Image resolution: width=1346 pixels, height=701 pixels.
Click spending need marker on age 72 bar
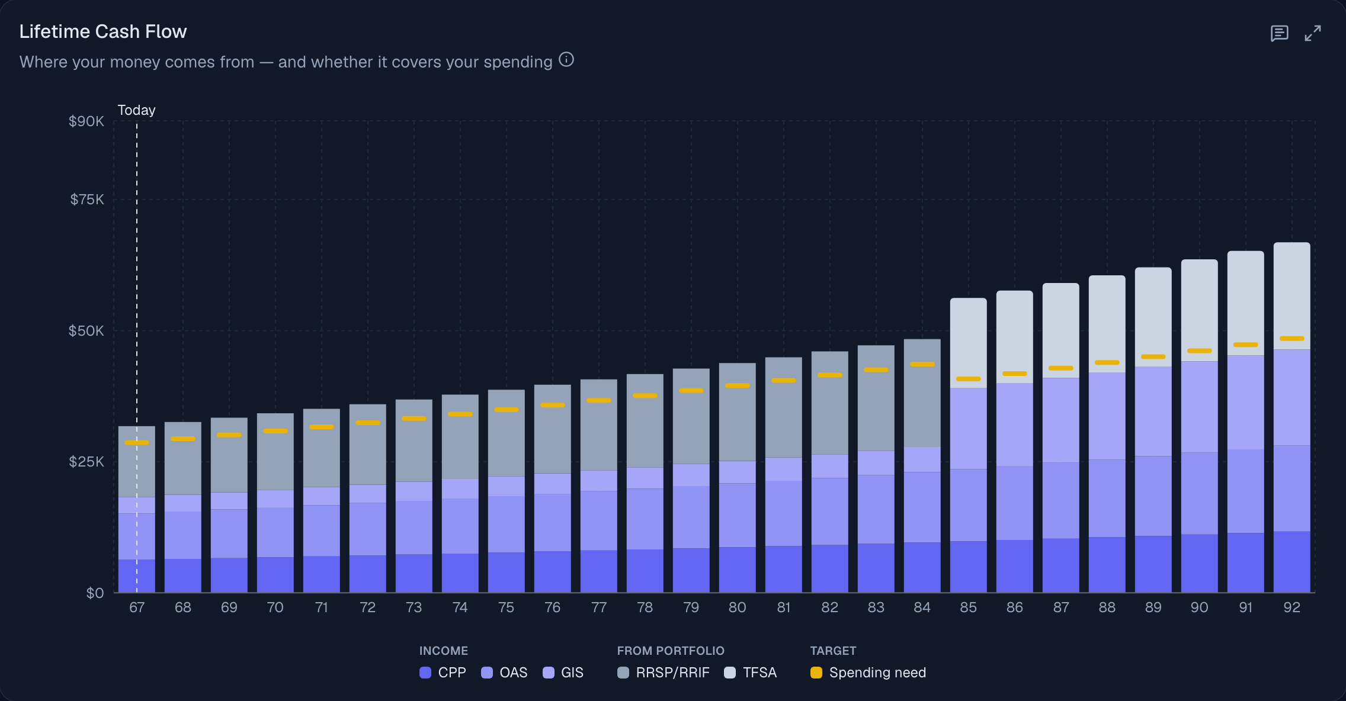coord(368,423)
